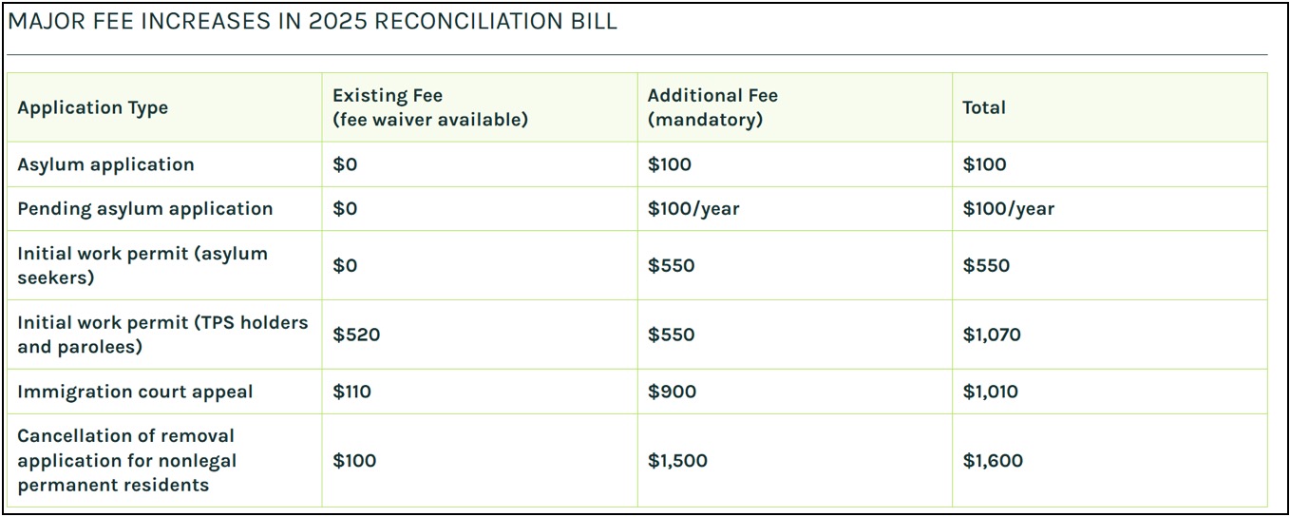Click the $520 existing fee cell

click(356, 335)
